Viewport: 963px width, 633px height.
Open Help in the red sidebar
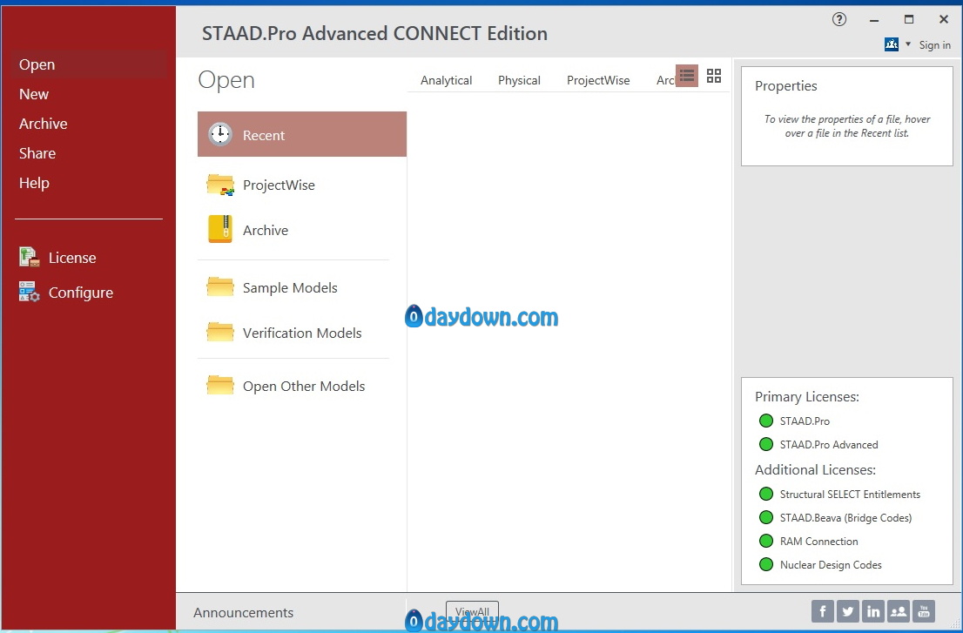pos(34,182)
